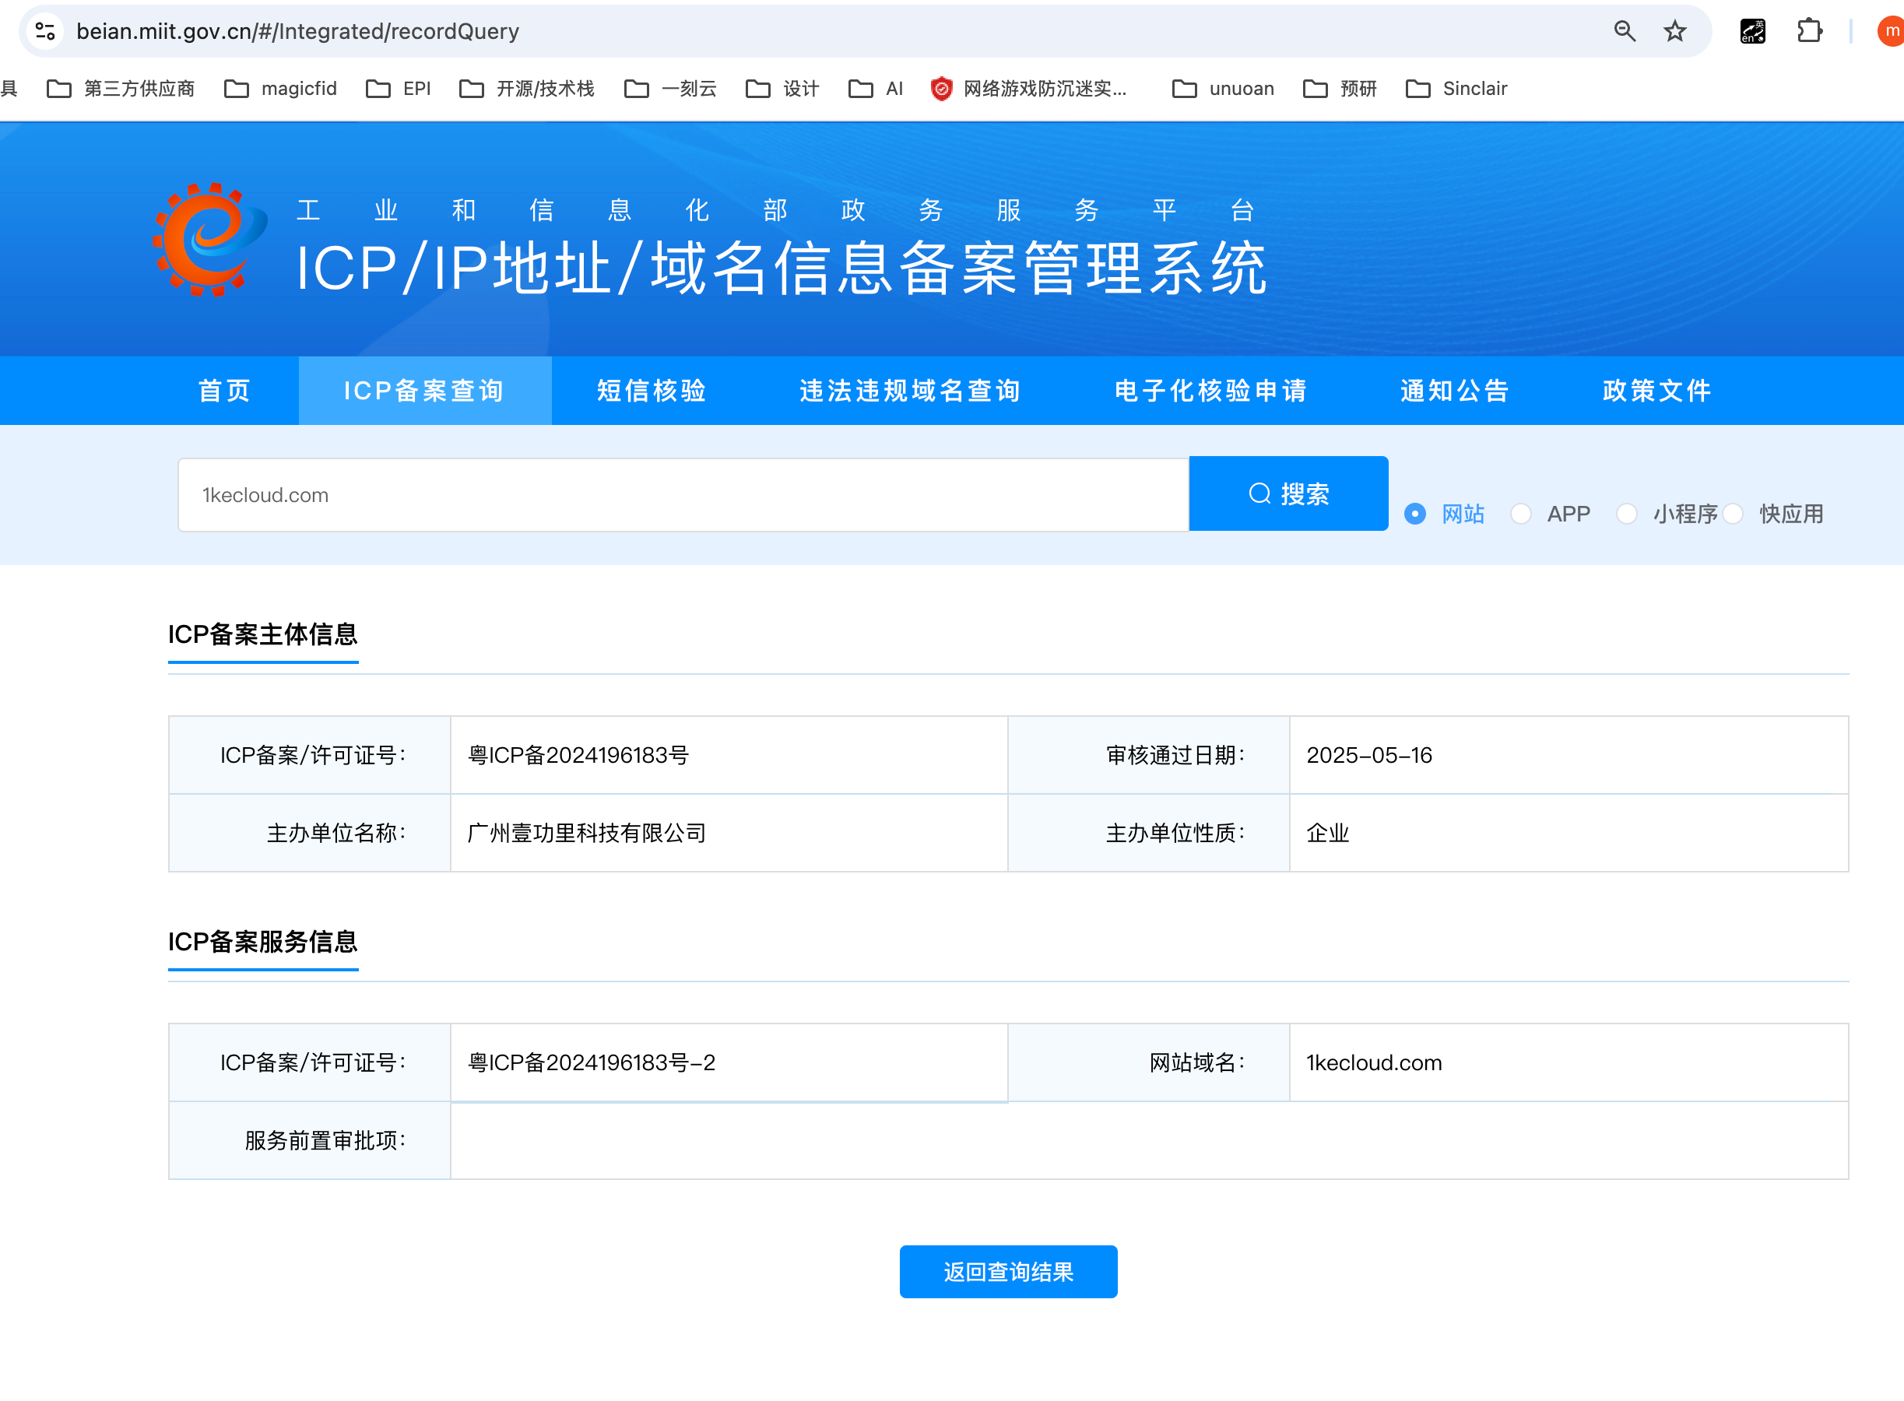The image size is (1904, 1401).
Task: Open the browser extensions puzzle icon
Action: [x=1808, y=31]
